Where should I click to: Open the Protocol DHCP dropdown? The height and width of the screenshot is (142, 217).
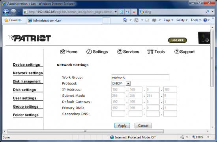121,83
